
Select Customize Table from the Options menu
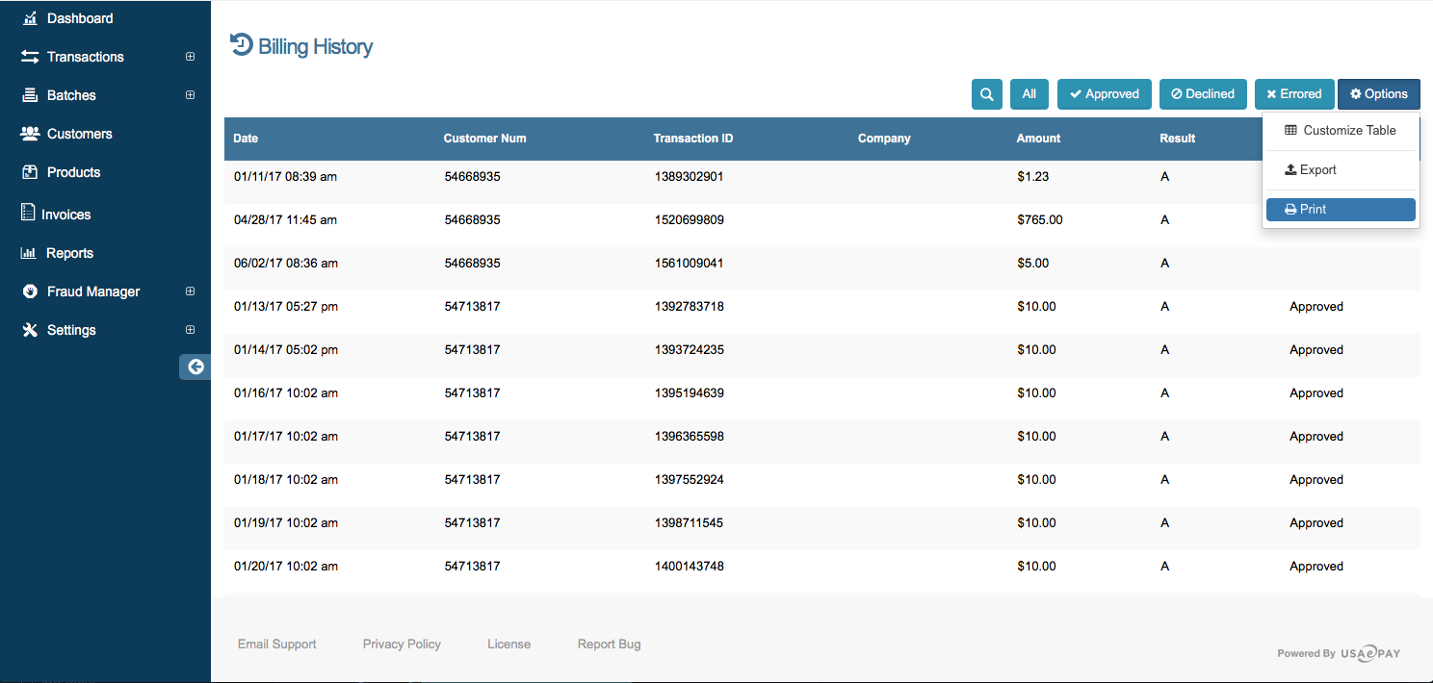click(1341, 130)
